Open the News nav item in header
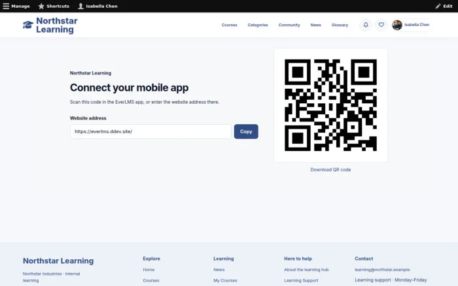 [x=316, y=25]
